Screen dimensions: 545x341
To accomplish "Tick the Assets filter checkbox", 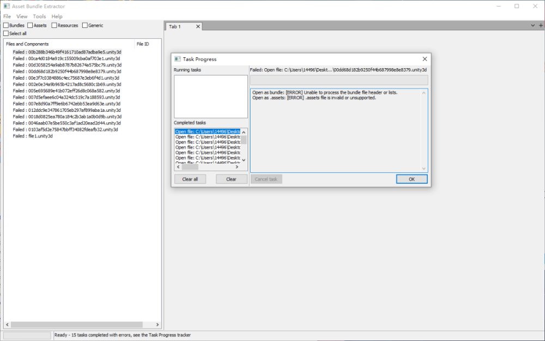I will tap(30, 25).
